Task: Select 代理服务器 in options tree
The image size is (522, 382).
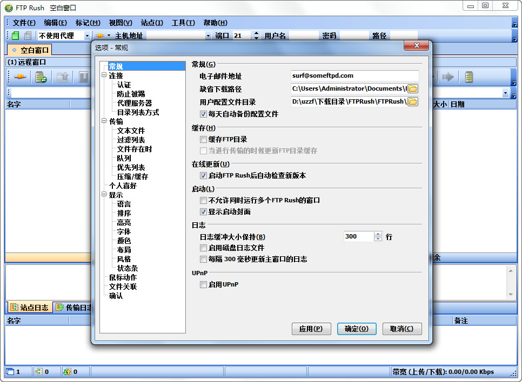Action: point(135,103)
